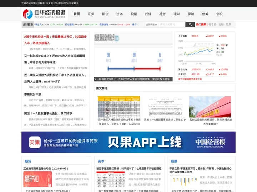Click the 上证指数 intraday chart
The width and height of the screenshot is (257, 192).
pyautogui.click(x=196, y=52)
